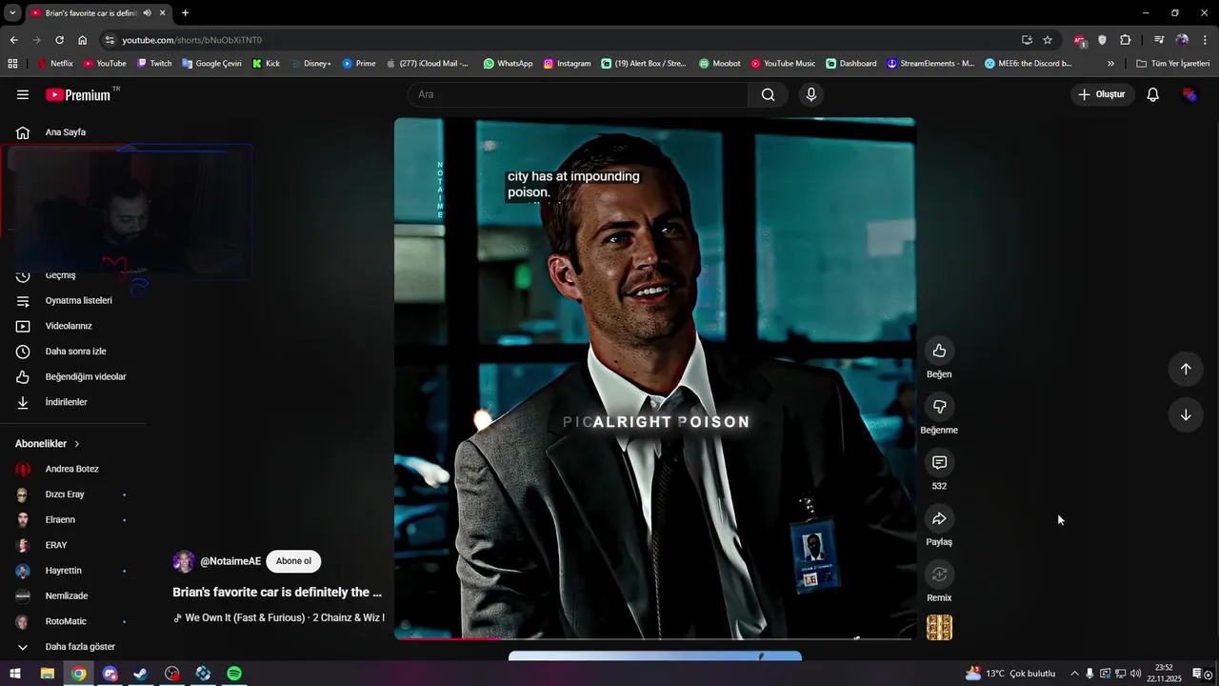Open Google Çeviri bookmark
The width and height of the screenshot is (1219, 686).
tap(211, 64)
